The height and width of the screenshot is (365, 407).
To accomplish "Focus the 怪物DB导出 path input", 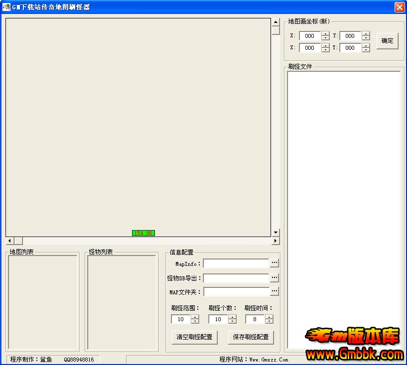I will click(x=236, y=278).
